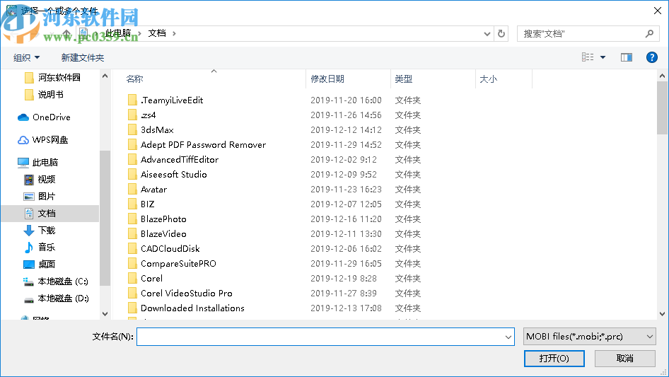Click the 此电脑 computer icon in sidebar
The width and height of the screenshot is (669, 377).
tap(23, 162)
